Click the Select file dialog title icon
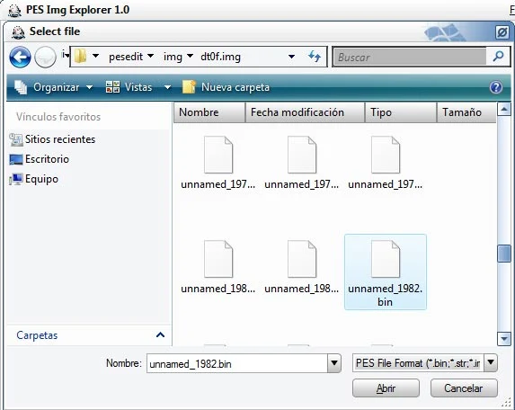This screenshot has height=410, width=515. (18, 31)
